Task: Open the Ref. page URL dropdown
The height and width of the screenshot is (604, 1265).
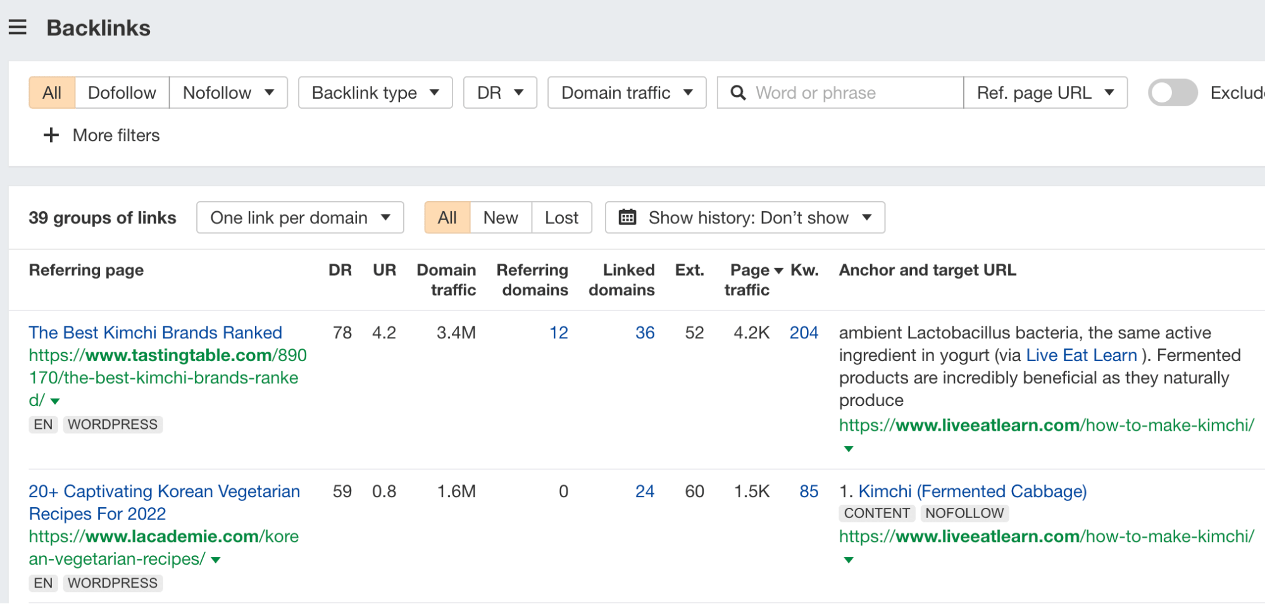Action: pos(1045,92)
